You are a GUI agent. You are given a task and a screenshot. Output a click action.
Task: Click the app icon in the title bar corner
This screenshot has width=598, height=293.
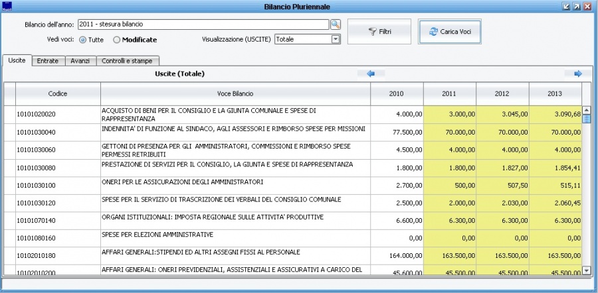tap(7, 6)
